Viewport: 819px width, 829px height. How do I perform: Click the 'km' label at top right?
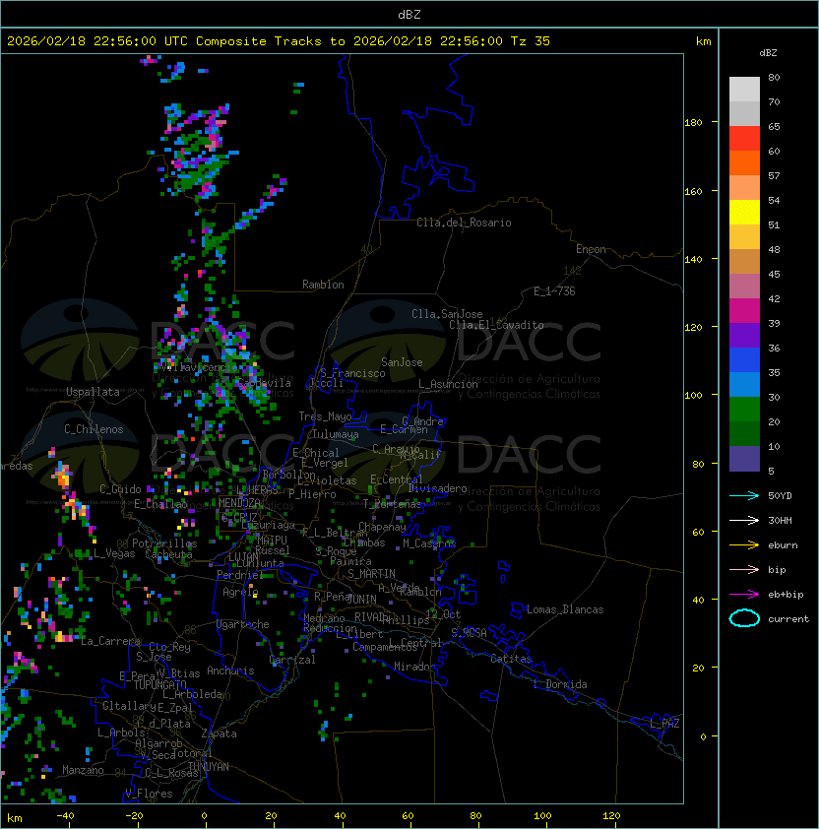click(x=703, y=41)
